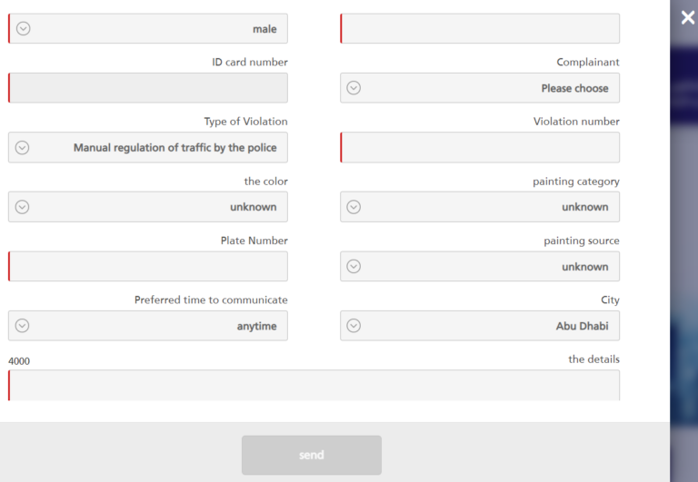Screen dimensions: 698x482
Task: Click the color field chevron icon
Action: pyautogui.click(x=23, y=207)
